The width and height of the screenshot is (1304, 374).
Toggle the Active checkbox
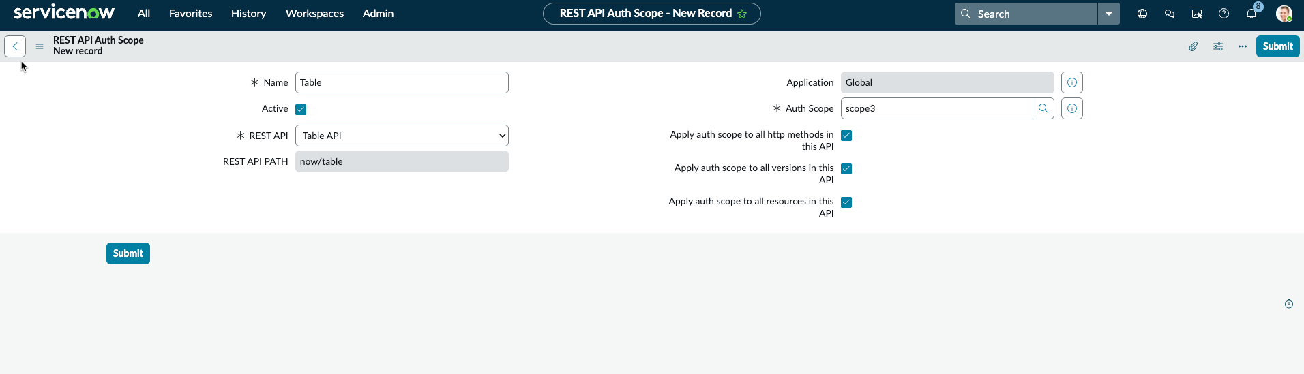click(301, 109)
